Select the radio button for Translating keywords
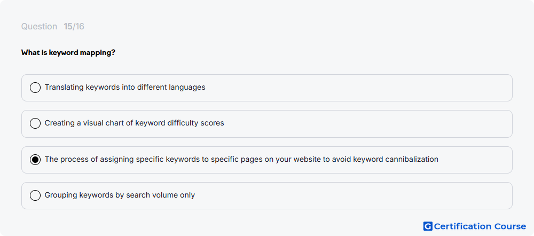 35,88
